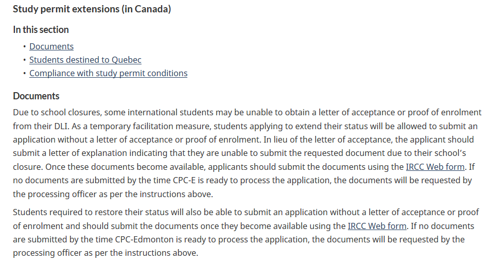
Task: Follow the Compliance with study permit conditions link
Action: click(108, 73)
